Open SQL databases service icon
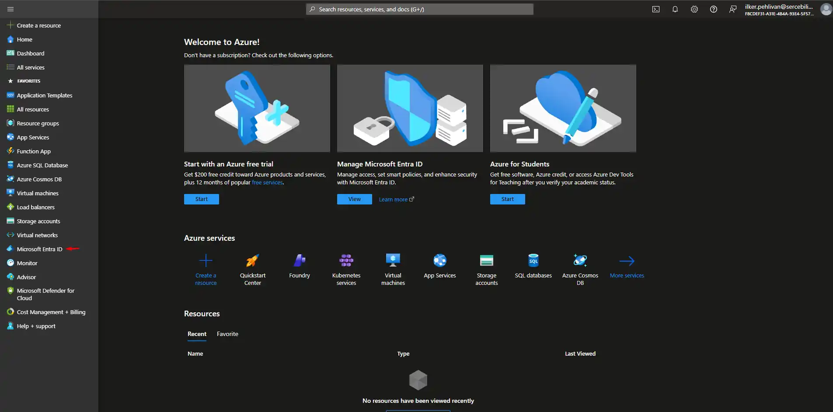This screenshot has width=833, height=412. 533,261
